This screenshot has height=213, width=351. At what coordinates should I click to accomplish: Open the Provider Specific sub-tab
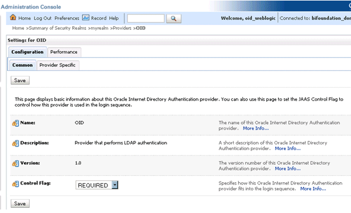(58, 65)
